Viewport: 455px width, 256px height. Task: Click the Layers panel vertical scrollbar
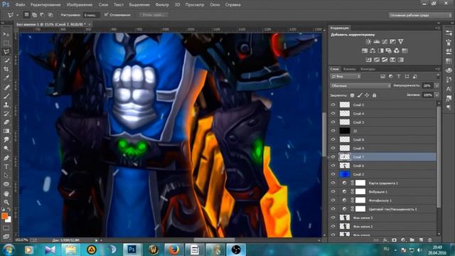pyautogui.click(x=439, y=156)
